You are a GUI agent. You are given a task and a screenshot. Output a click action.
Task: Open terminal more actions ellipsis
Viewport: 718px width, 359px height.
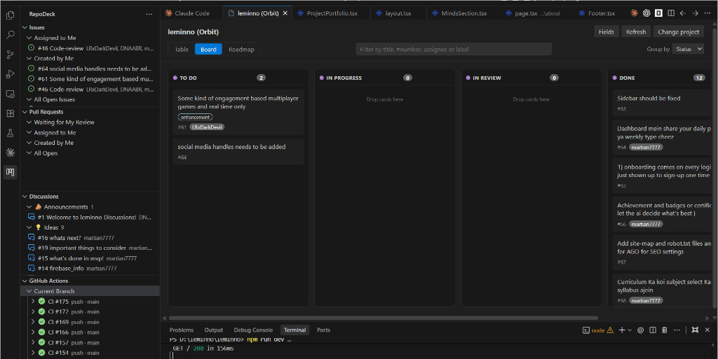[677, 330]
